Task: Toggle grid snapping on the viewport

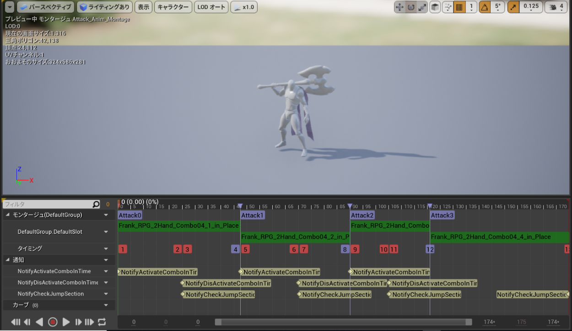Action: point(459,7)
